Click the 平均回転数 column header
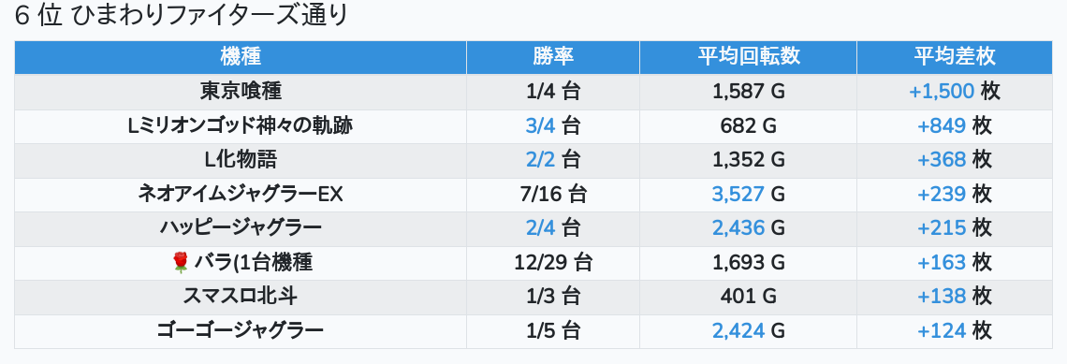1067x364 pixels. (748, 57)
